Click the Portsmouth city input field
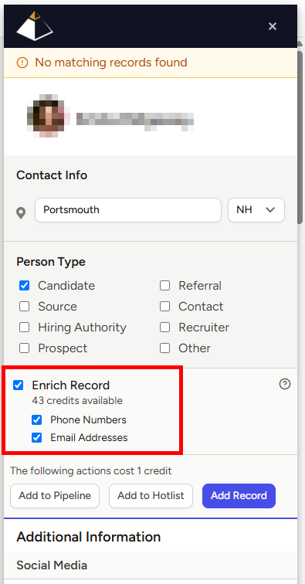Screen dimensions: 305x584 tap(128, 210)
